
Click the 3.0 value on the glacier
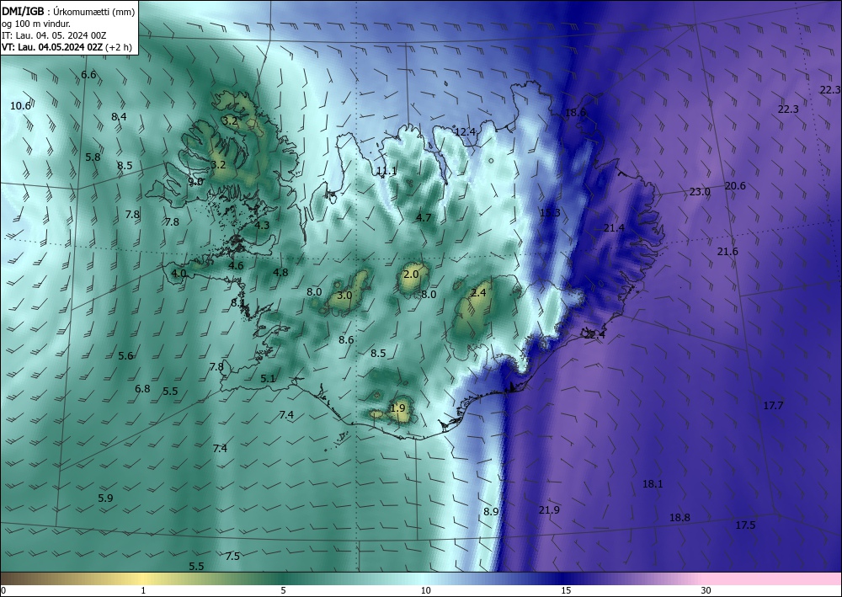click(x=344, y=296)
